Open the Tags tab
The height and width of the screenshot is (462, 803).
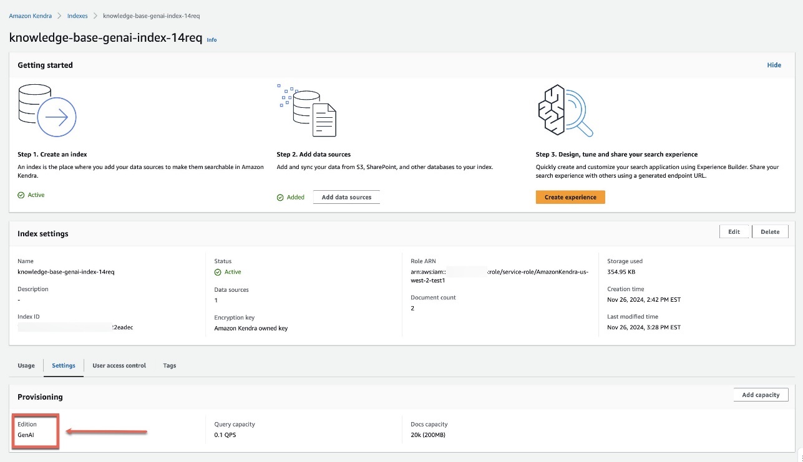(x=170, y=365)
